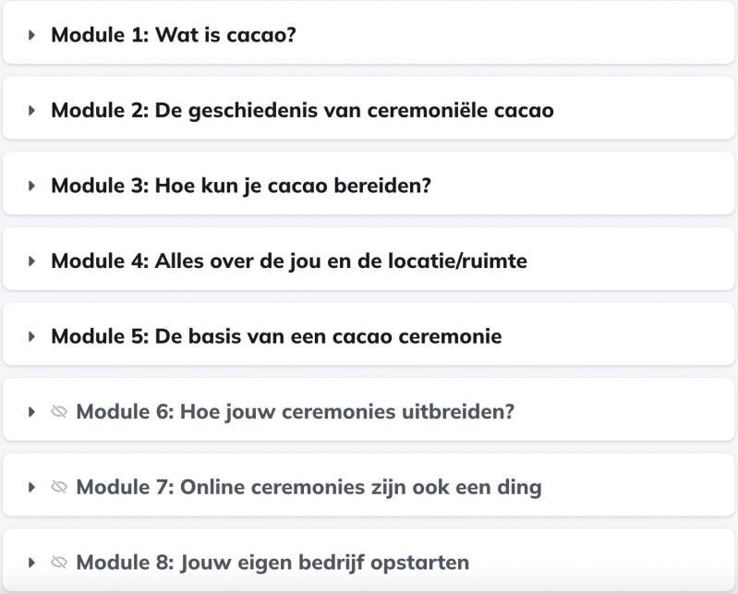Expand Module 1 disclosure triangle
Image resolution: width=738 pixels, height=594 pixels.
coord(32,35)
